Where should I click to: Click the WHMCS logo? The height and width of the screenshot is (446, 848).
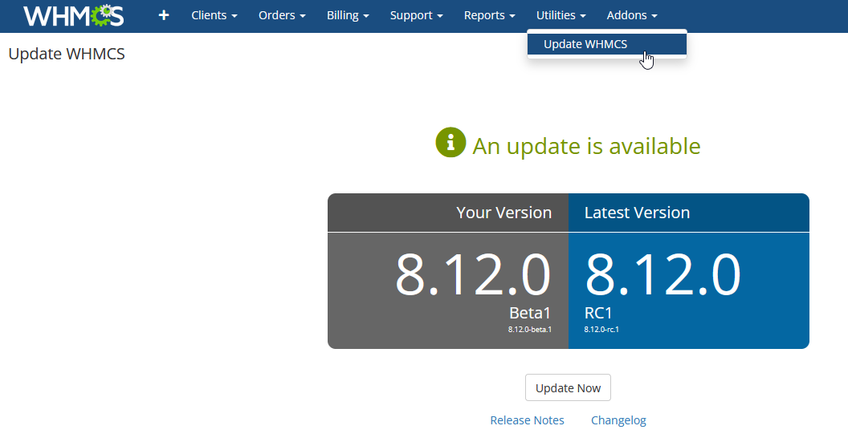[74, 16]
